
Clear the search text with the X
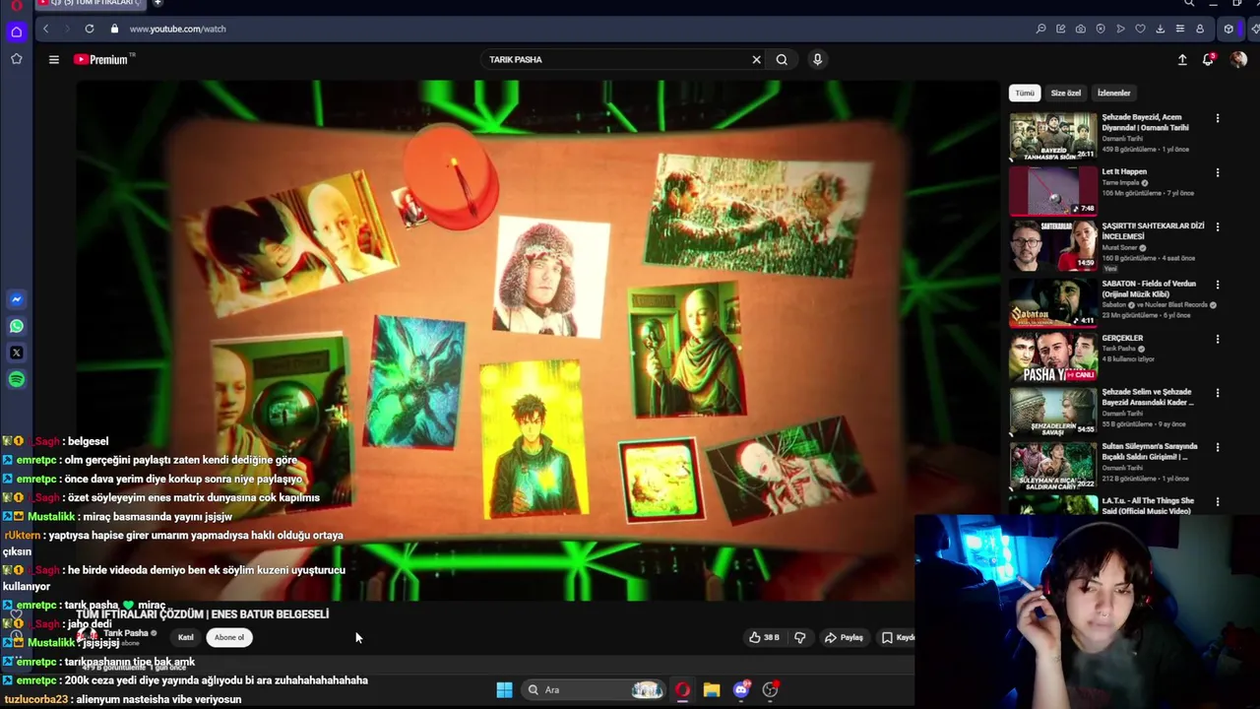coord(756,59)
